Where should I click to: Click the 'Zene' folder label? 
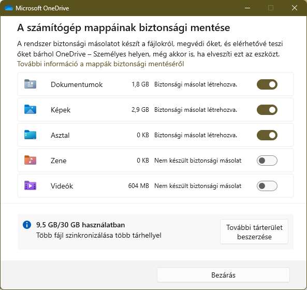pos(59,161)
